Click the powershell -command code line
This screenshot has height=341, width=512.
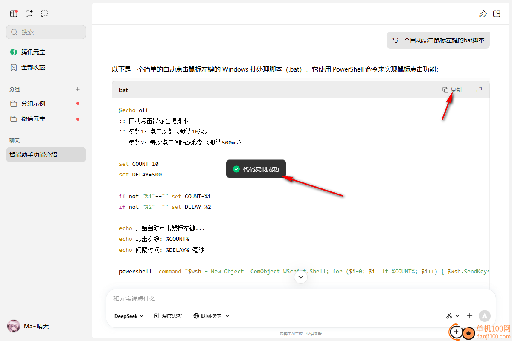[304, 271]
